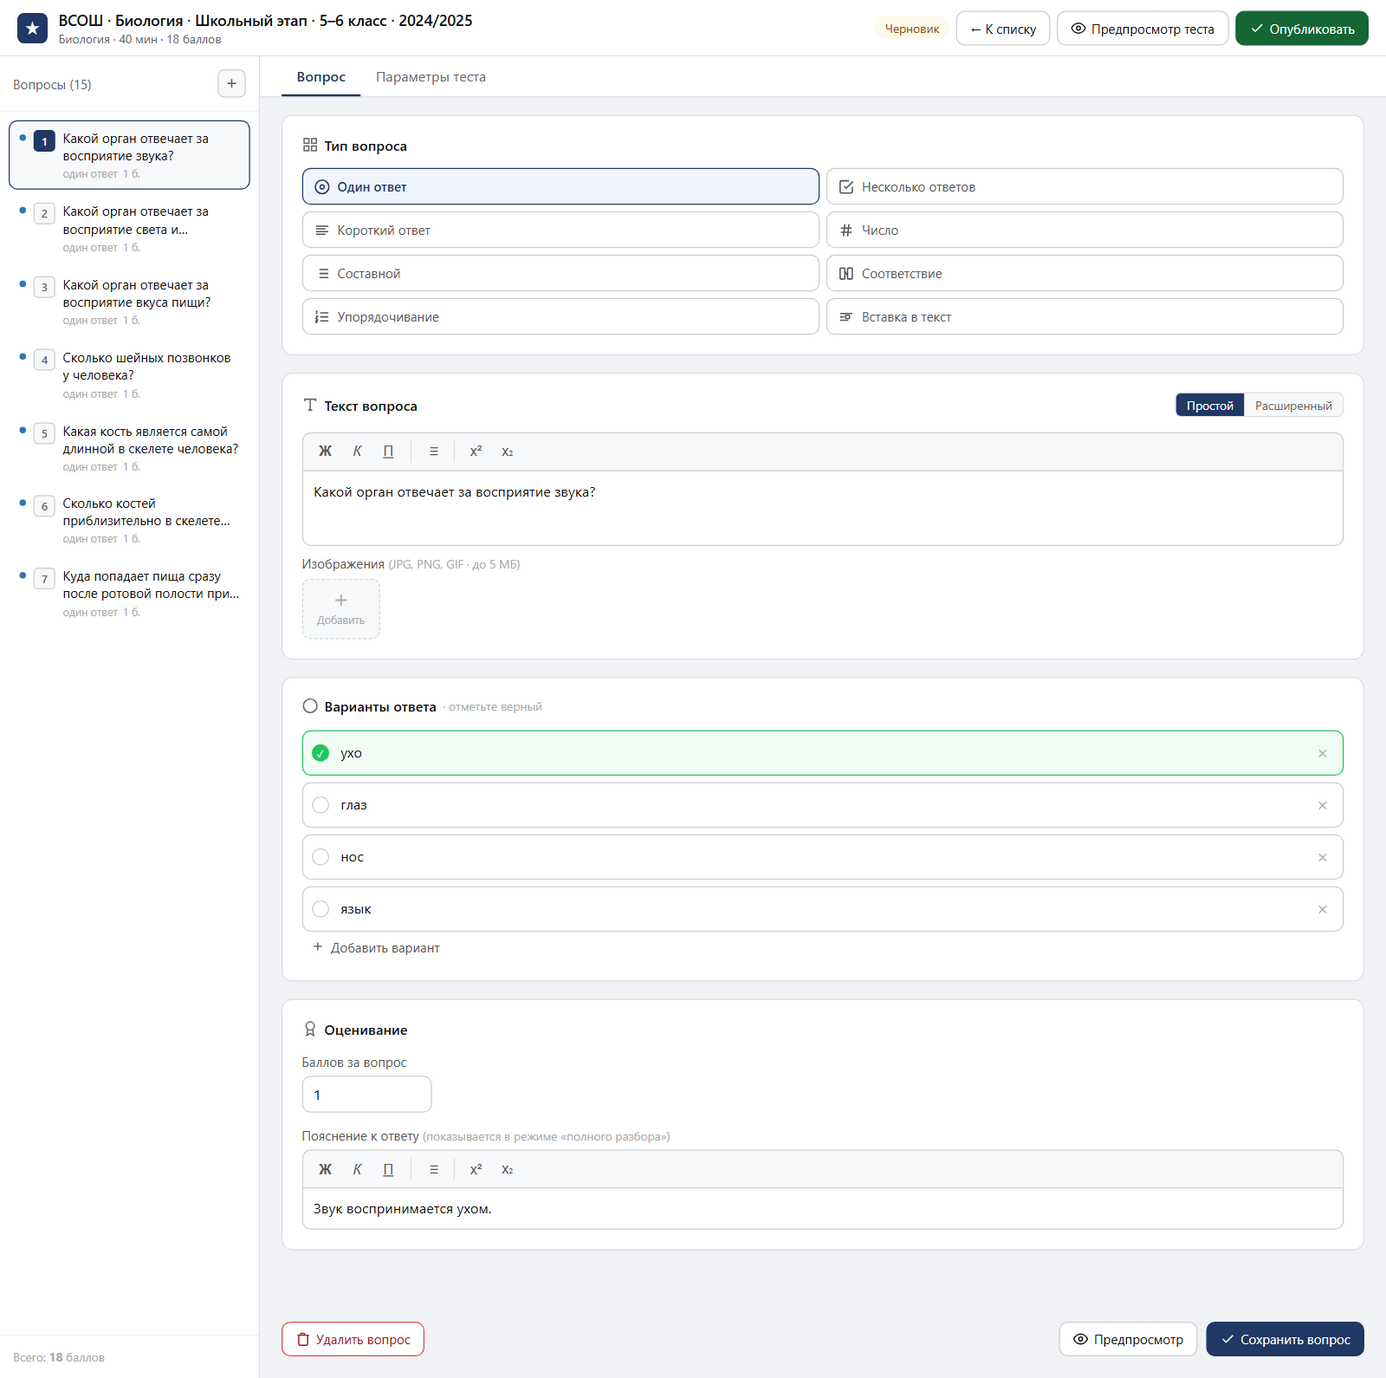Click the 'Баллов за вопрос' input field
The height and width of the screenshot is (1378, 1386).
[x=366, y=1095]
